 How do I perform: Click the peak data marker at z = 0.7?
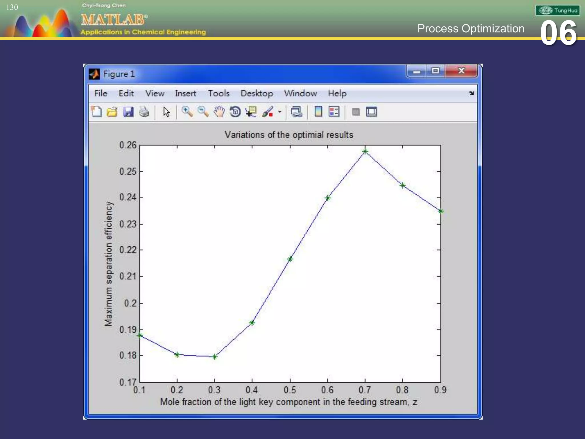point(365,151)
